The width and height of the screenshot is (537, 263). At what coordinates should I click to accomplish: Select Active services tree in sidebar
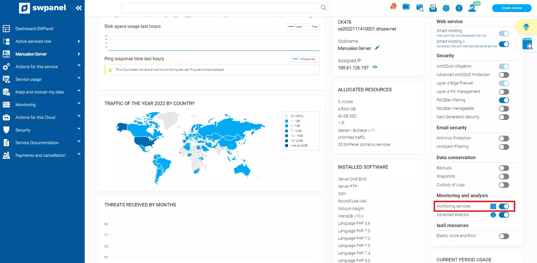tap(33, 42)
